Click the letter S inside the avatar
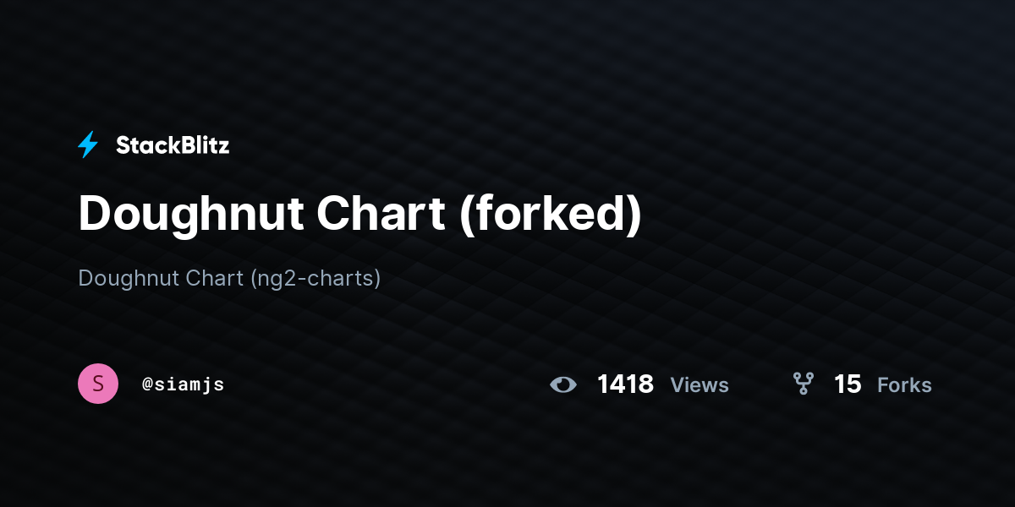Image resolution: width=1015 pixels, height=507 pixels. 98,384
